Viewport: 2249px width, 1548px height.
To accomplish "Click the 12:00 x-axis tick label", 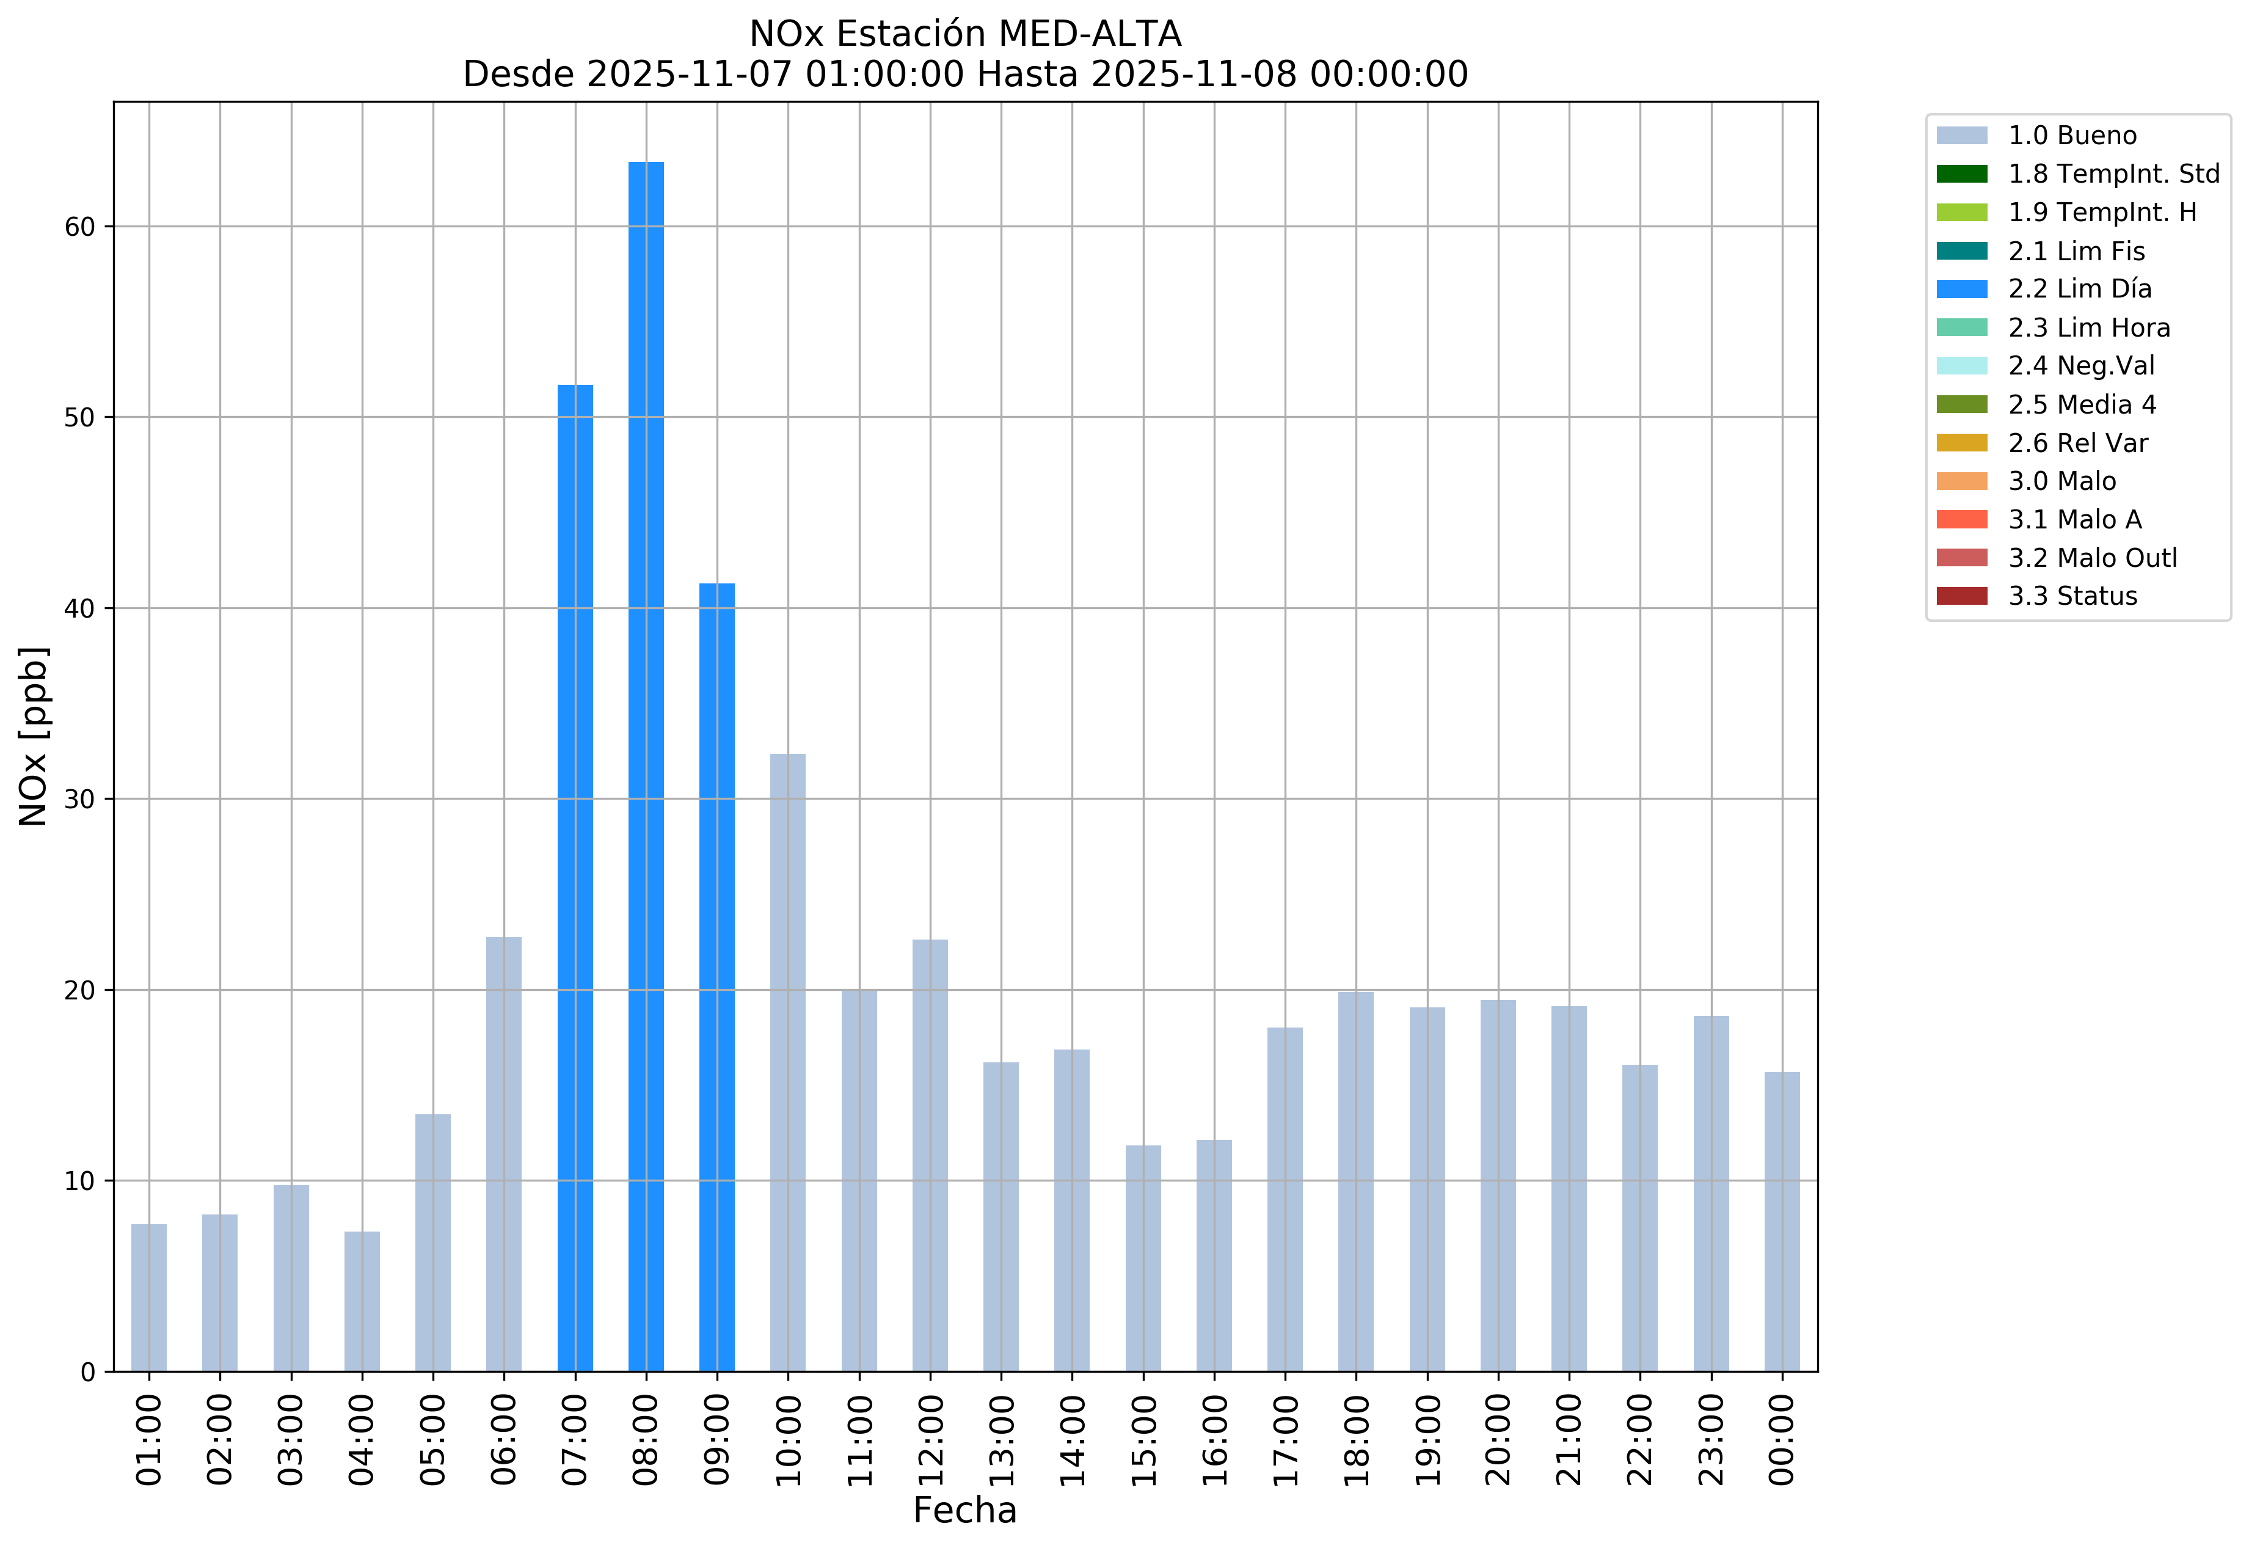I will [x=930, y=1440].
